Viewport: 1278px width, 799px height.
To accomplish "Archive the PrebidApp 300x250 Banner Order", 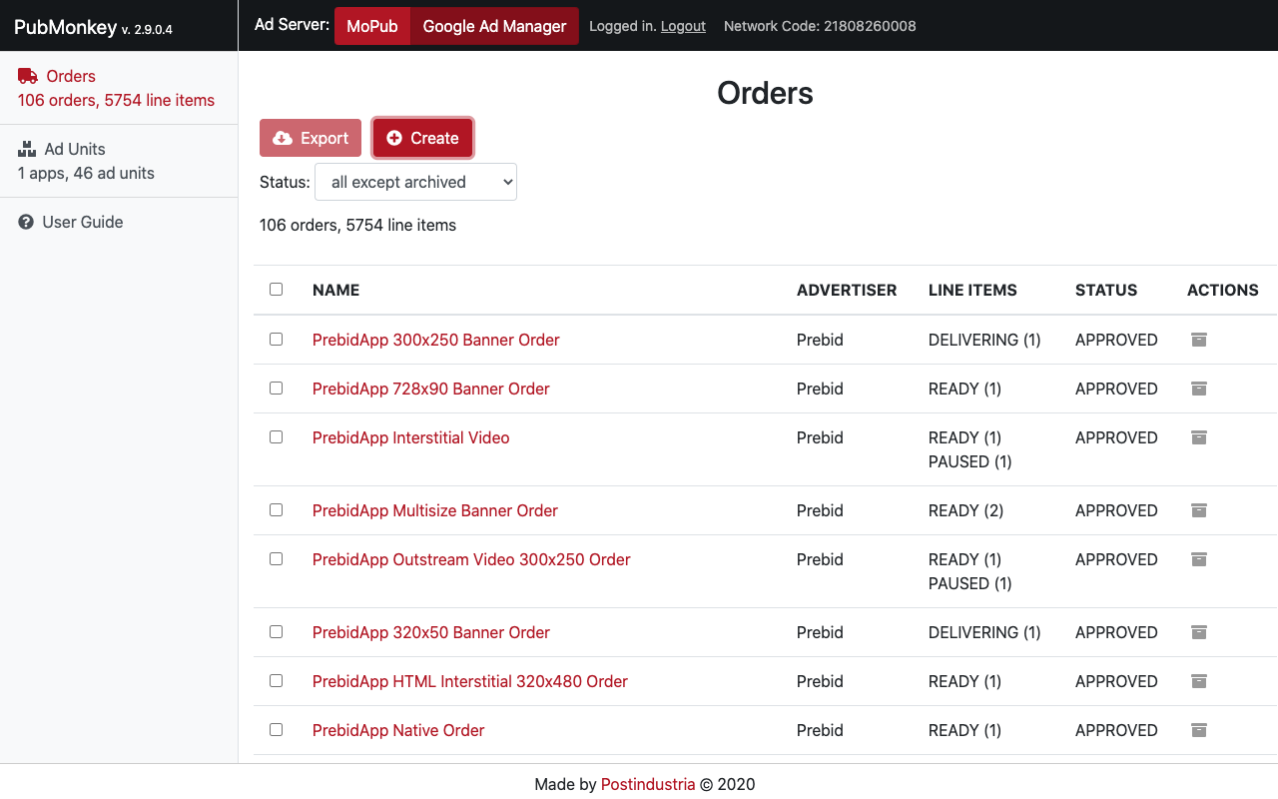I will click(1199, 340).
